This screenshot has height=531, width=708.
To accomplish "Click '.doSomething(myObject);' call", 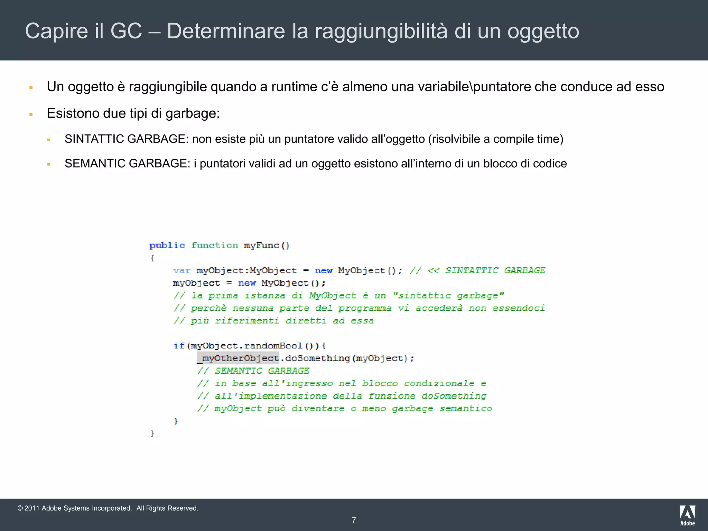I will point(347,358).
